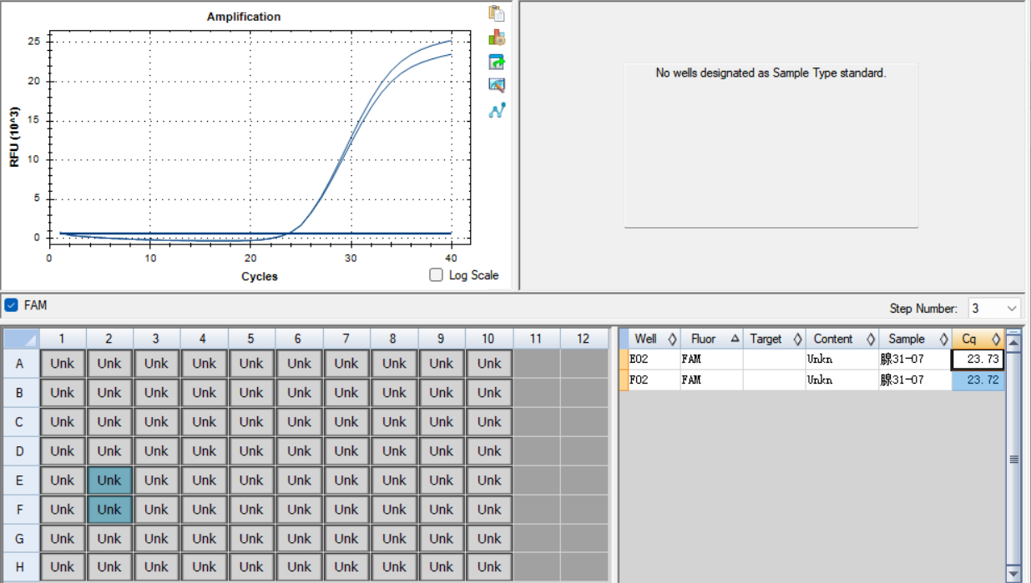
Task: Select plate well E1
Action: click(x=62, y=480)
